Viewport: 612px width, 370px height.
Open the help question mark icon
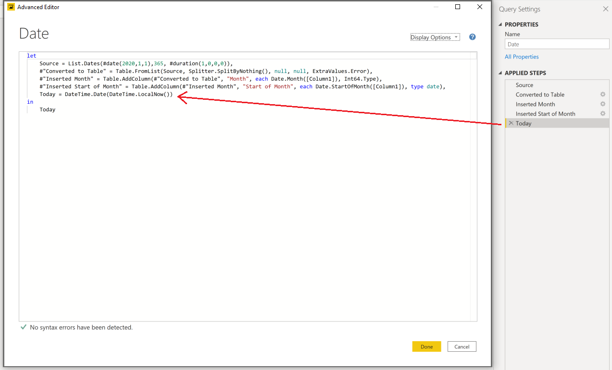tap(472, 37)
